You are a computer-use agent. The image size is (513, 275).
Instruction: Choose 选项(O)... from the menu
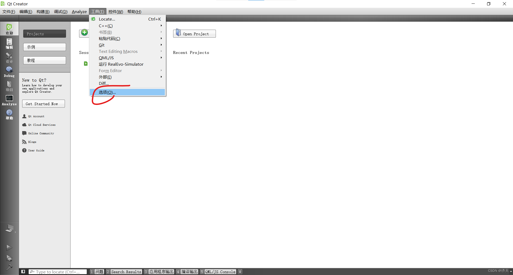click(127, 92)
